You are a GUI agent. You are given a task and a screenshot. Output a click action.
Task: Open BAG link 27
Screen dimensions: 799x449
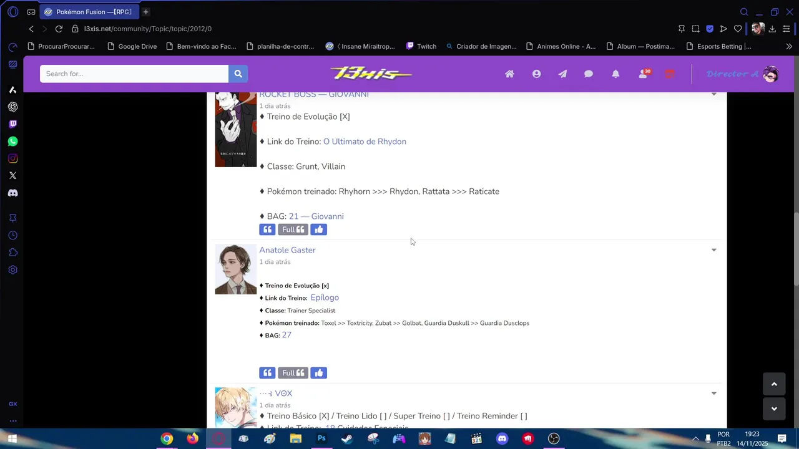(287, 335)
